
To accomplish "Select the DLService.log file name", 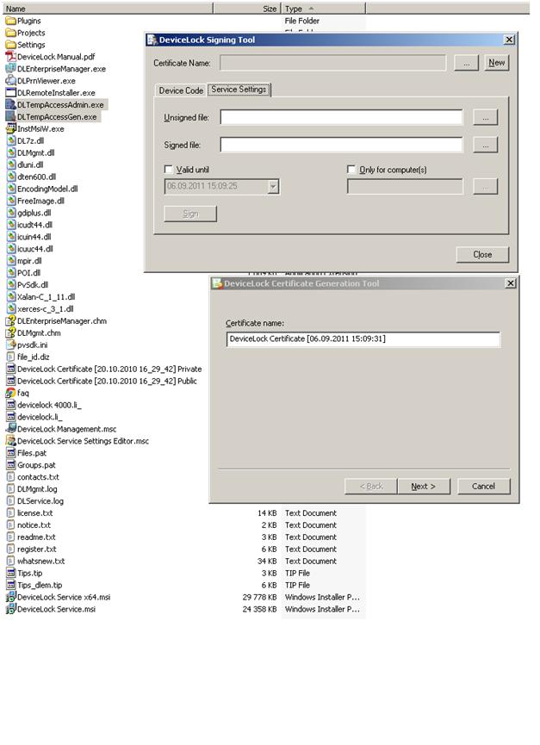I will (40, 501).
